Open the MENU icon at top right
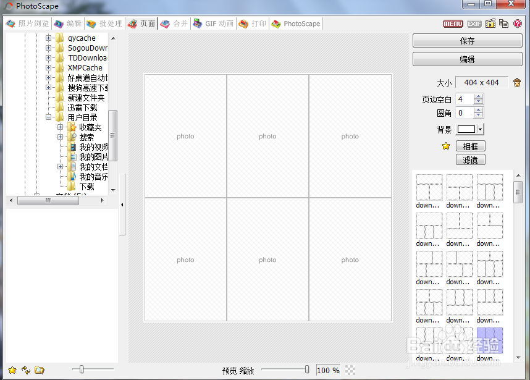The image size is (530, 380). click(453, 23)
